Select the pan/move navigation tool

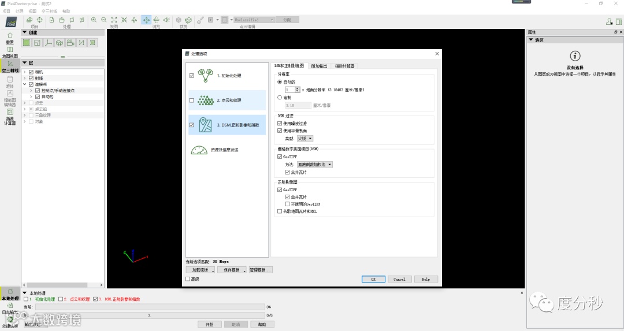[146, 20]
